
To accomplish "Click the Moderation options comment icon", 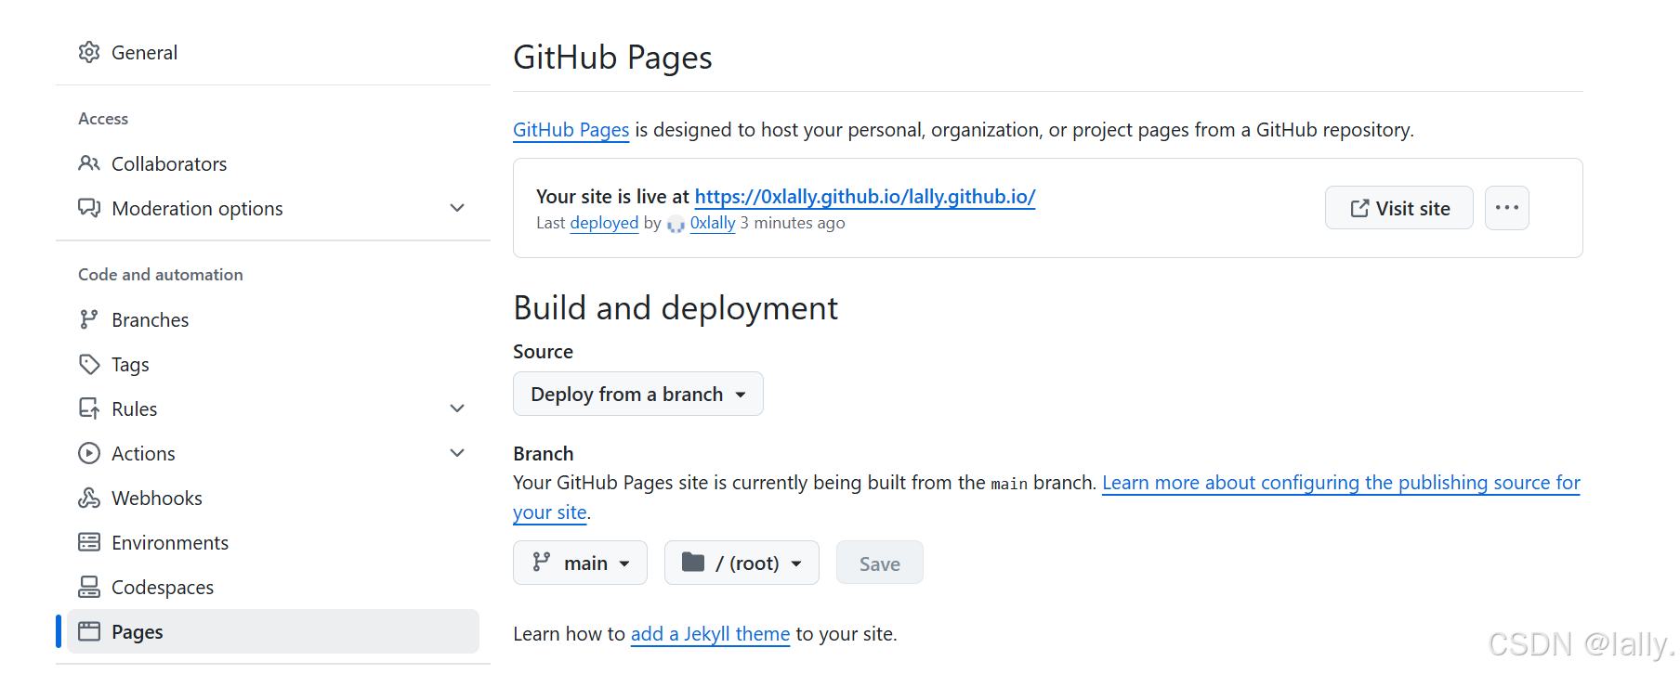I will 89,208.
